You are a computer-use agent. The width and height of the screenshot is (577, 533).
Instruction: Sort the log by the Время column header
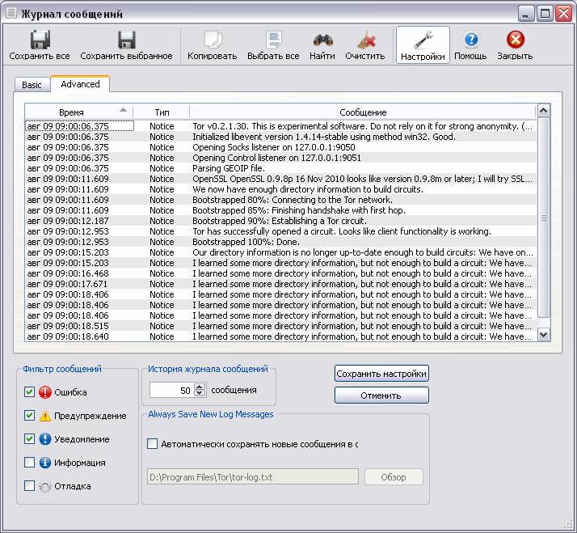[71, 112]
